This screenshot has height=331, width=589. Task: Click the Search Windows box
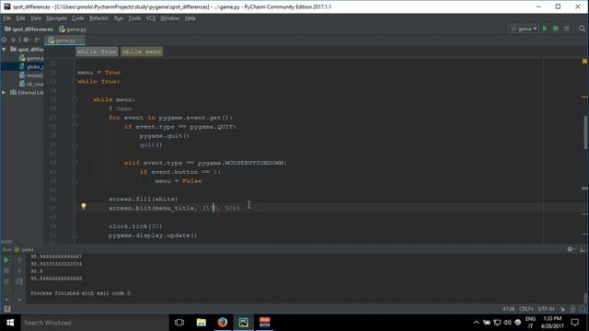(95, 323)
